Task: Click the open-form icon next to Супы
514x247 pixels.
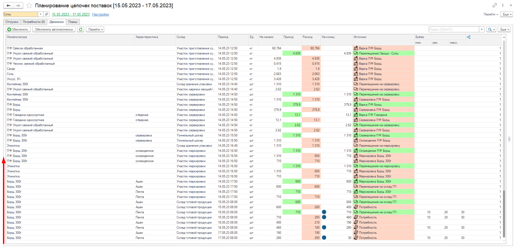Action: pos(46,14)
